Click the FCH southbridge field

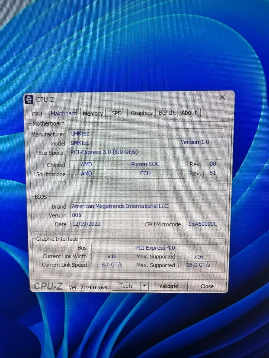[145, 173]
